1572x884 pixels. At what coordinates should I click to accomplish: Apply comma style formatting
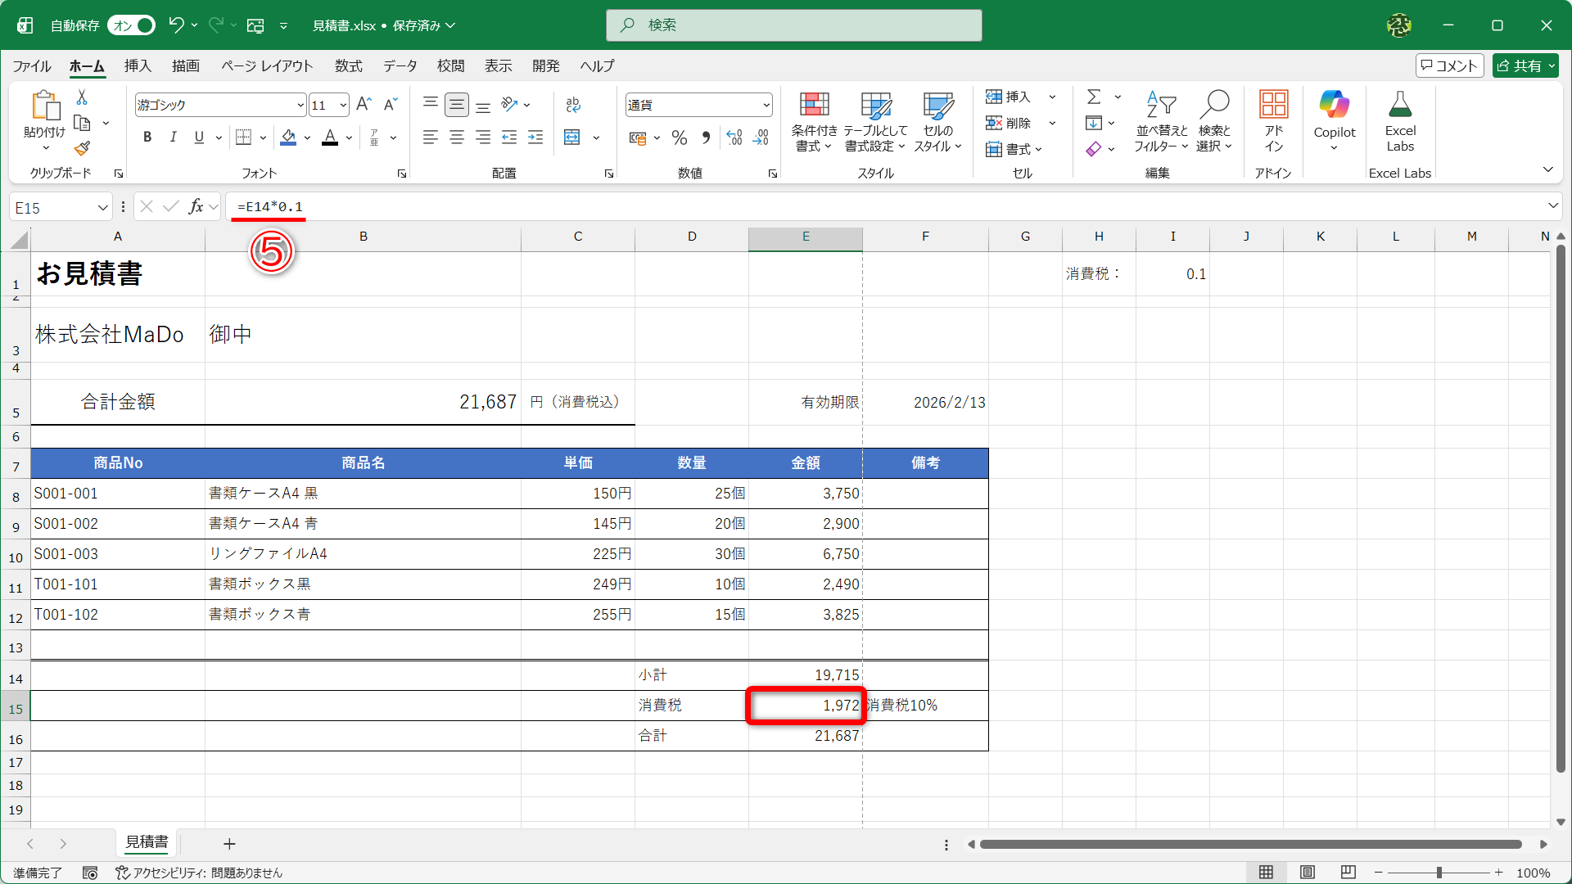click(706, 138)
